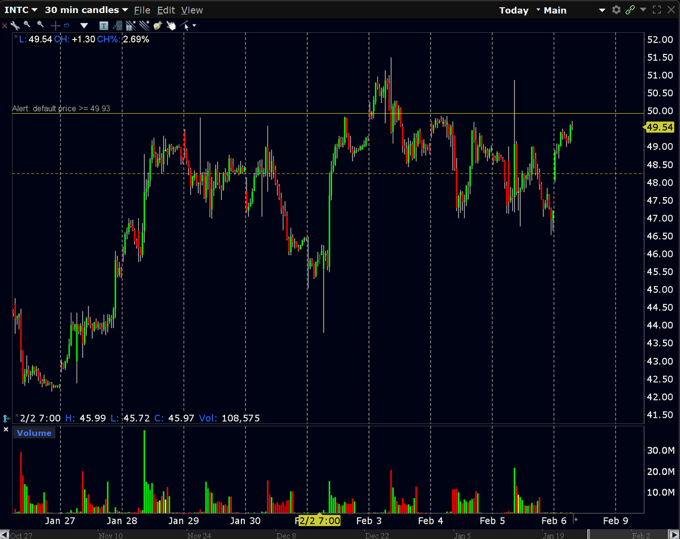Remove text annotations with the striped T icon
This screenshot has height=539, width=680.
click(x=131, y=25)
